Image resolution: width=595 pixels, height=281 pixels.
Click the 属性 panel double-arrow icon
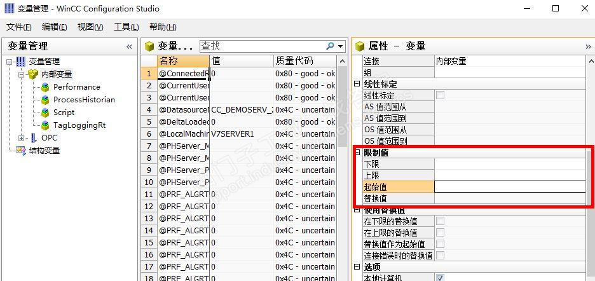589,46
